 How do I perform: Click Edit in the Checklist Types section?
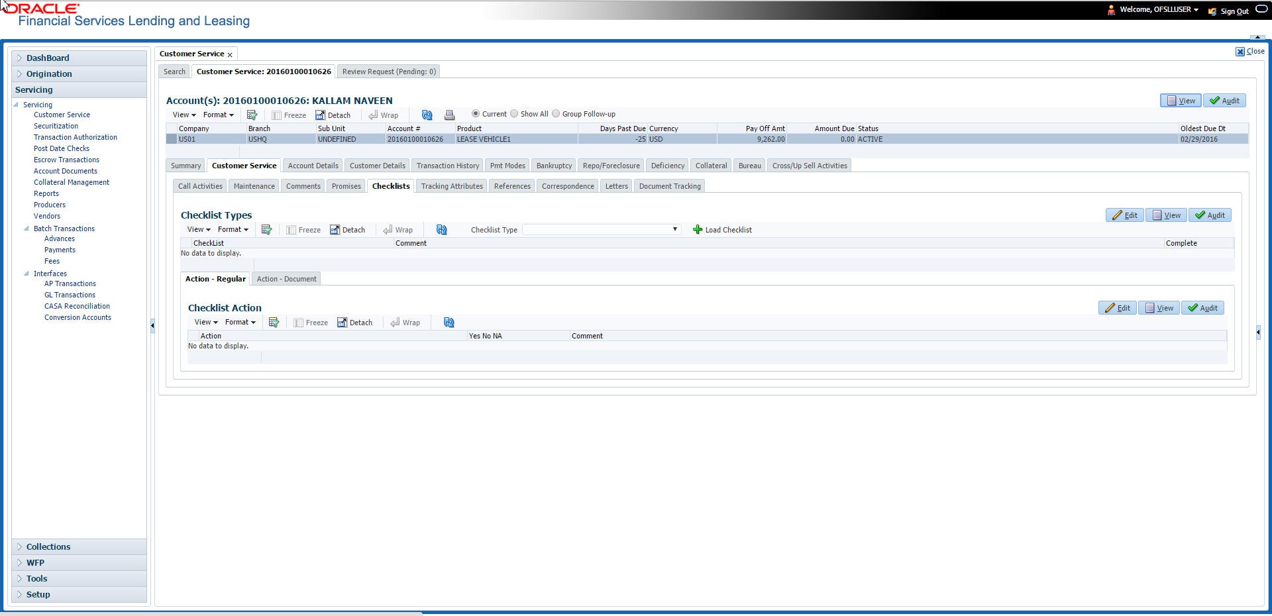click(1124, 215)
